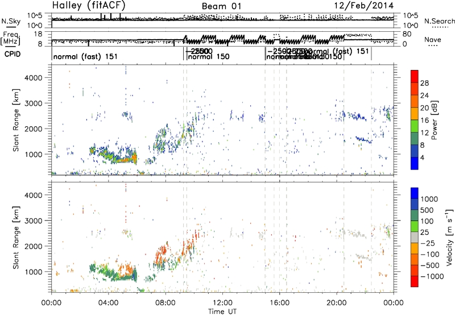
Task: Click the '16:00' time axis tick label
Action: (279, 303)
